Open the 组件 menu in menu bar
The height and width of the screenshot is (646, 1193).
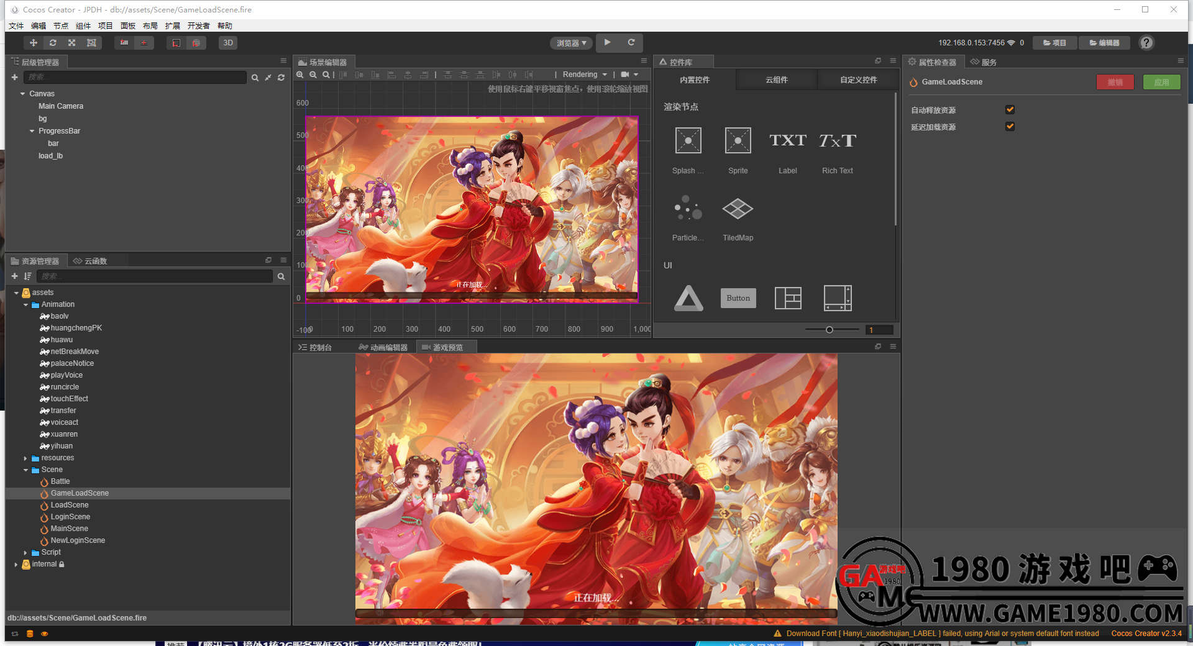click(x=83, y=25)
